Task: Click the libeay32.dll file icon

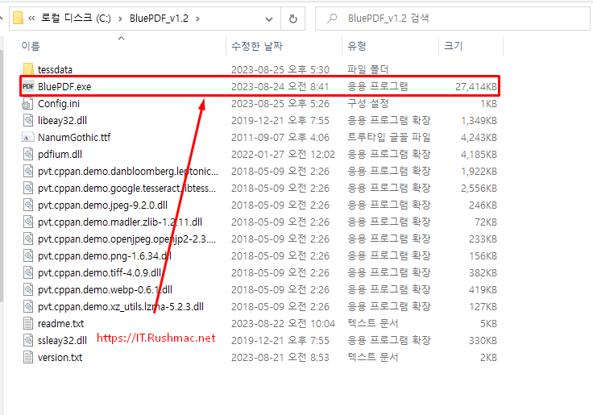Action: pyautogui.click(x=28, y=121)
